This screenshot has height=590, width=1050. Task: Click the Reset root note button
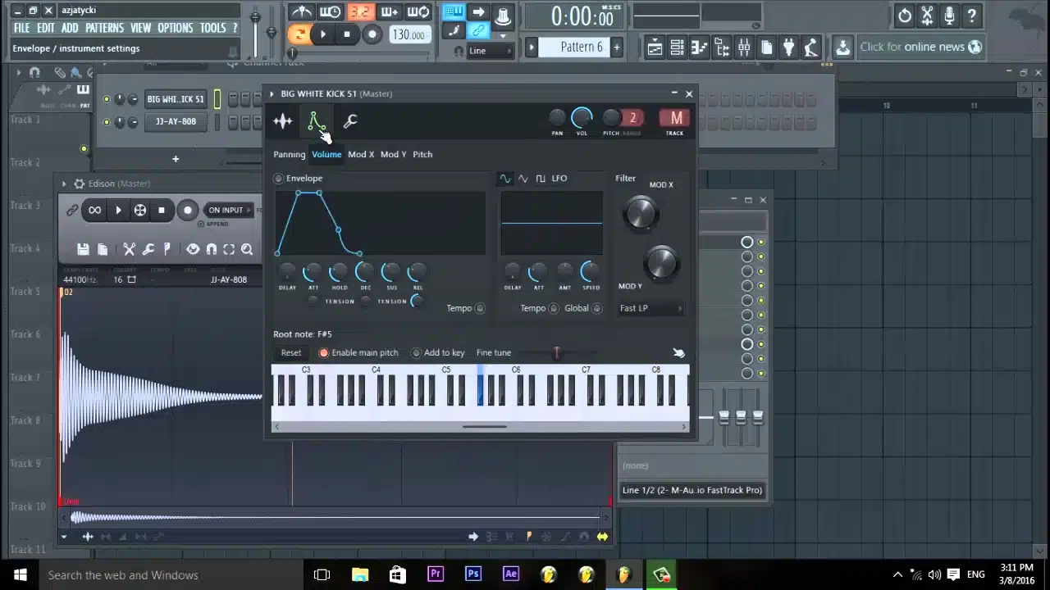click(291, 353)
